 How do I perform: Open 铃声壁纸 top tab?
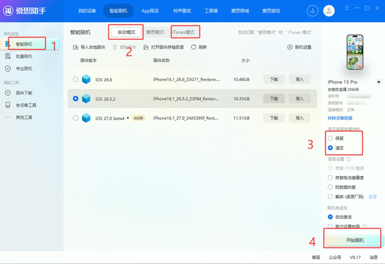click(x=182, y=11)
